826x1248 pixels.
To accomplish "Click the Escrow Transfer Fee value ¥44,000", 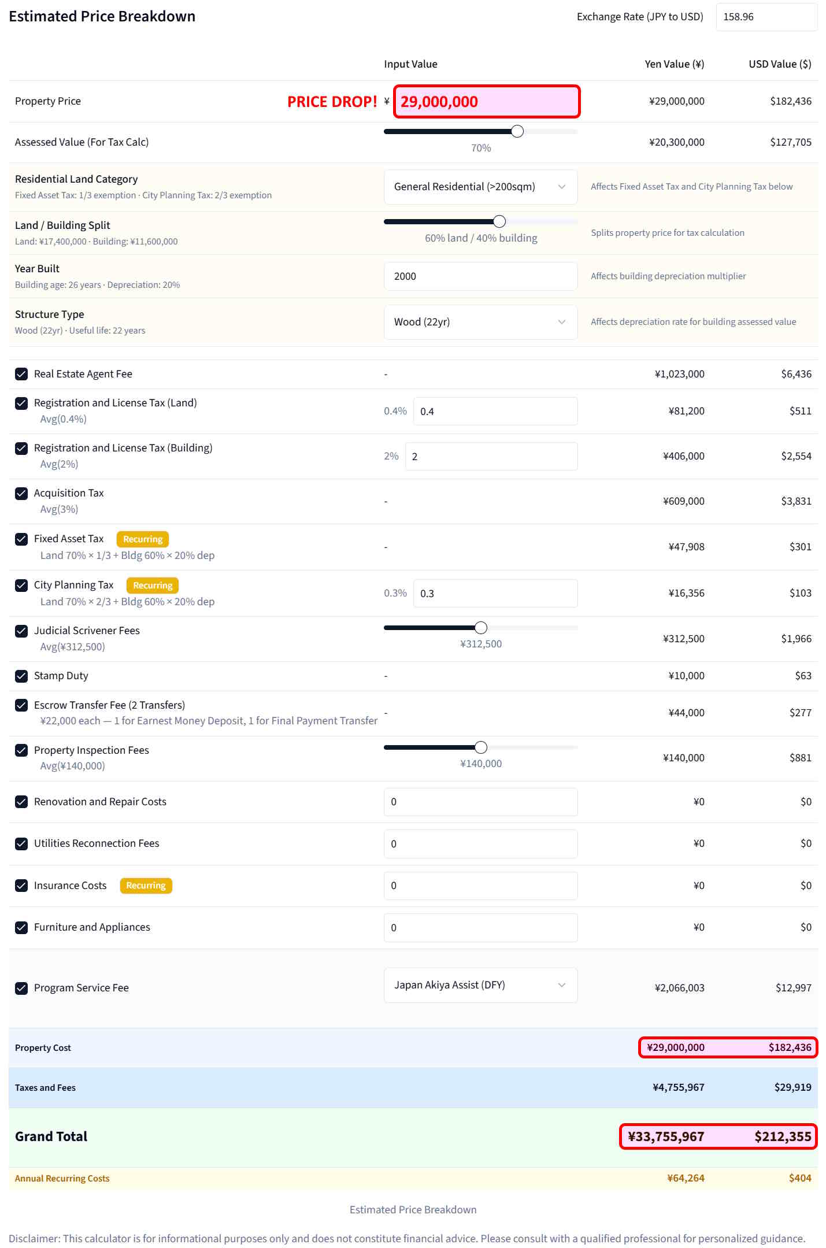I will pos(686,713).
